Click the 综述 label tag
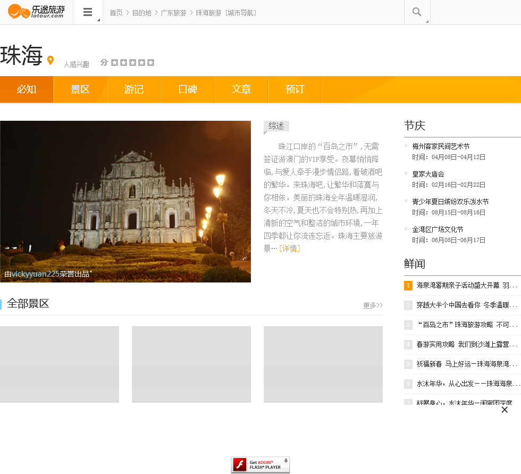 [276, 126]
